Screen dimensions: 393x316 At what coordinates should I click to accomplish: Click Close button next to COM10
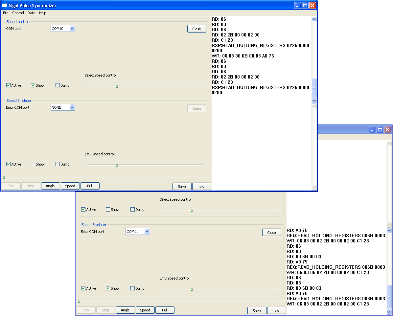(x=197, y=29)
